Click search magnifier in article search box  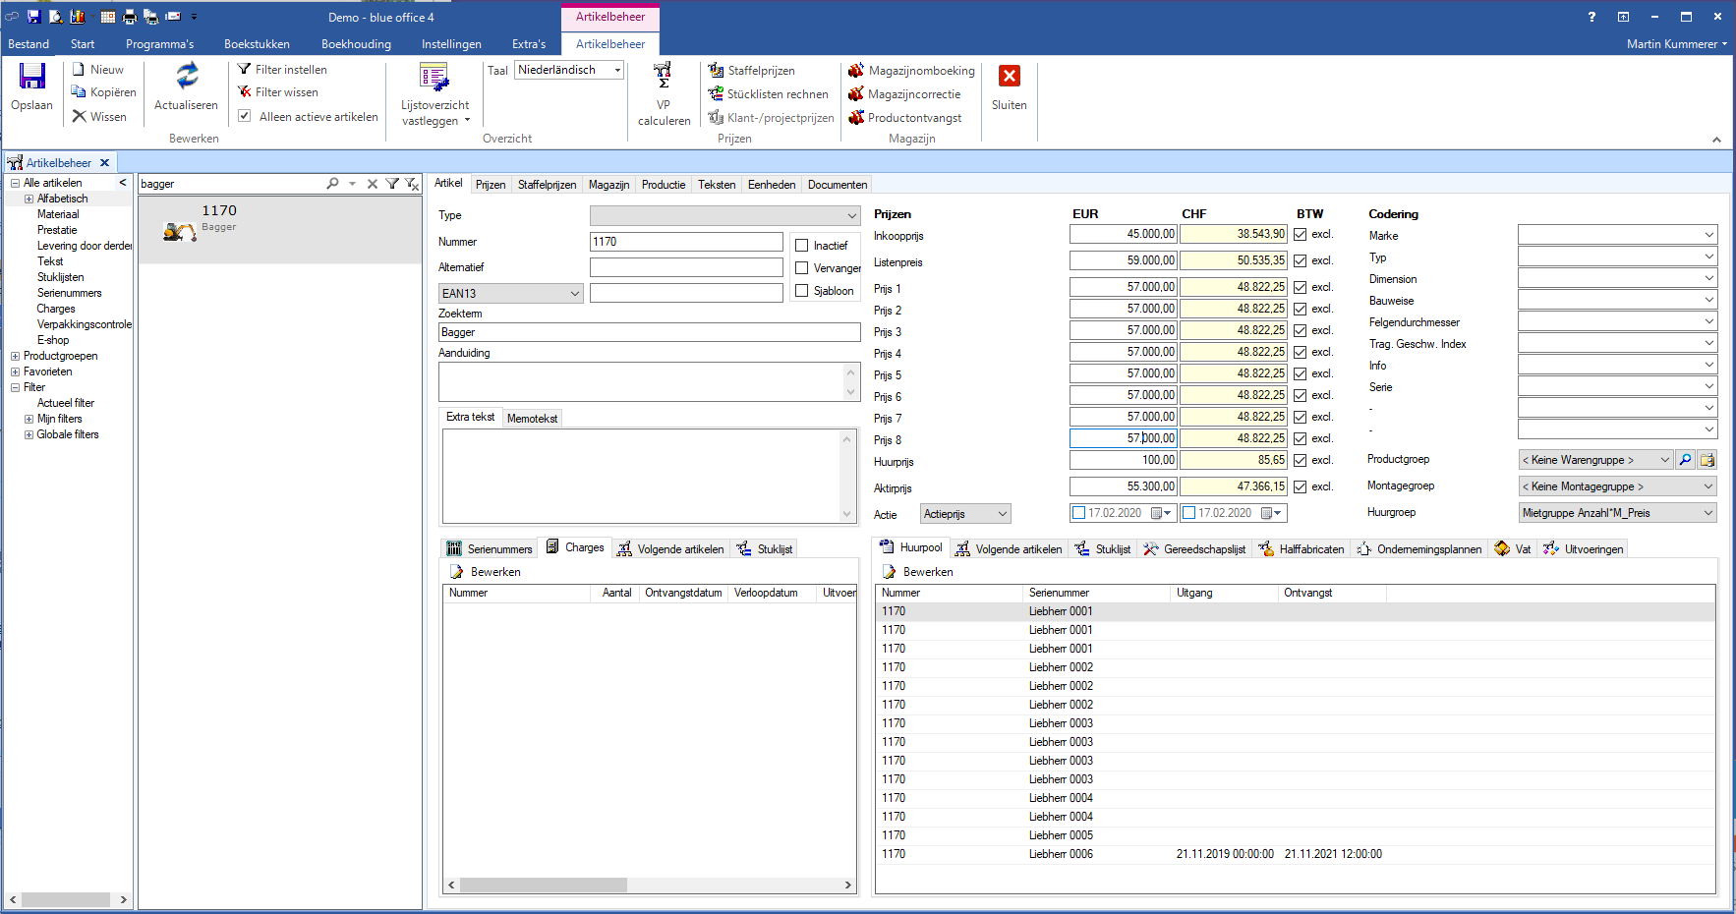tap(332, 184)
